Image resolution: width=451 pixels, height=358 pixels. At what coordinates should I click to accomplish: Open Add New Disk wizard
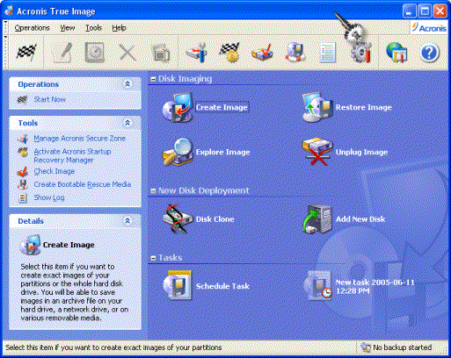[317, 218]
